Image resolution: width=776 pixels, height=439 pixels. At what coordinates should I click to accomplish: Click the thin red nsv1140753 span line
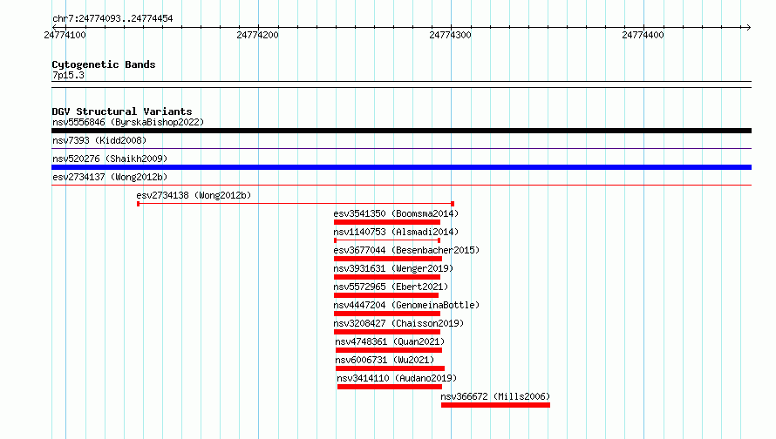[x=387, y=240]
